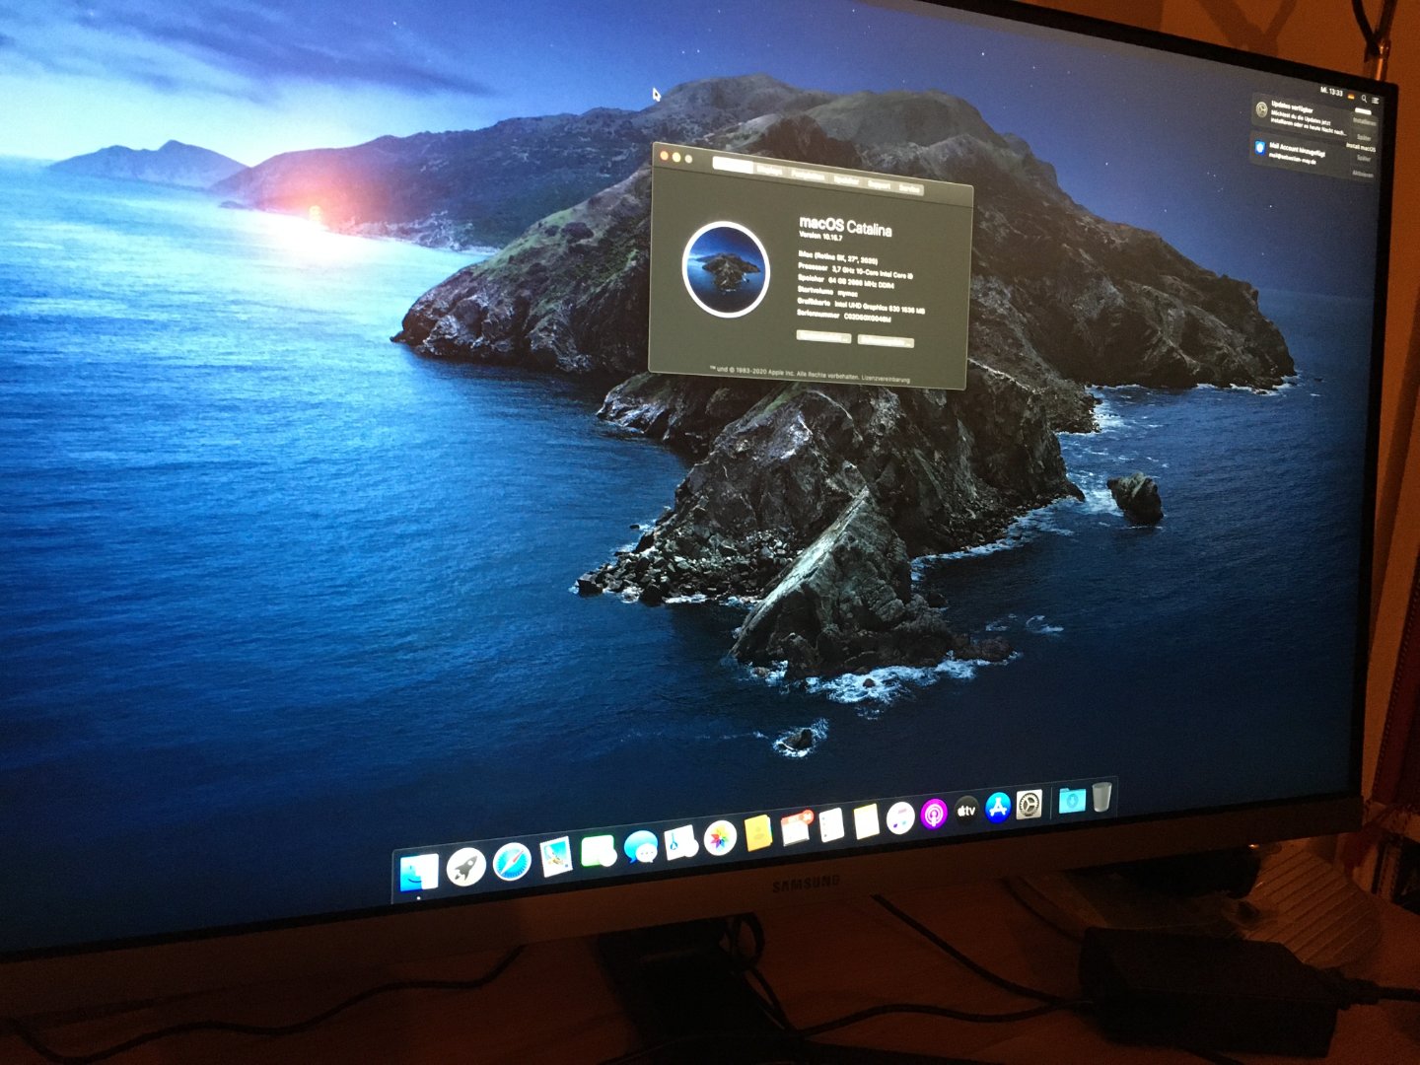Image resolution: width=1420 pixels, height=1065 pixels.
Task: Click Später on Updates verfügbar notification
Action: click(x=1364, y=137)
